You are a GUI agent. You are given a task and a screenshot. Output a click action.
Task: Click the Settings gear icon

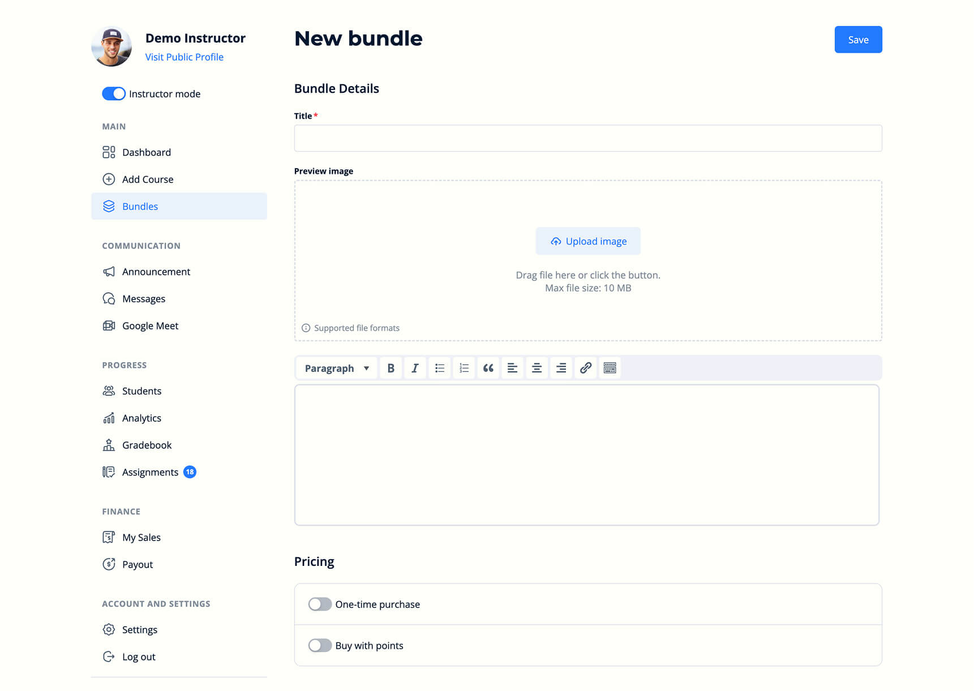[x=109, y=630]
